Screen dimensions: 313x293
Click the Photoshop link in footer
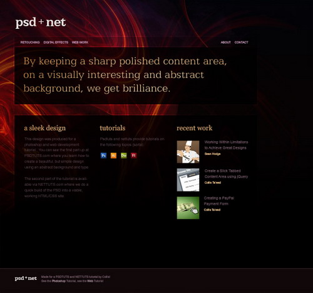(x=59, y=281)
